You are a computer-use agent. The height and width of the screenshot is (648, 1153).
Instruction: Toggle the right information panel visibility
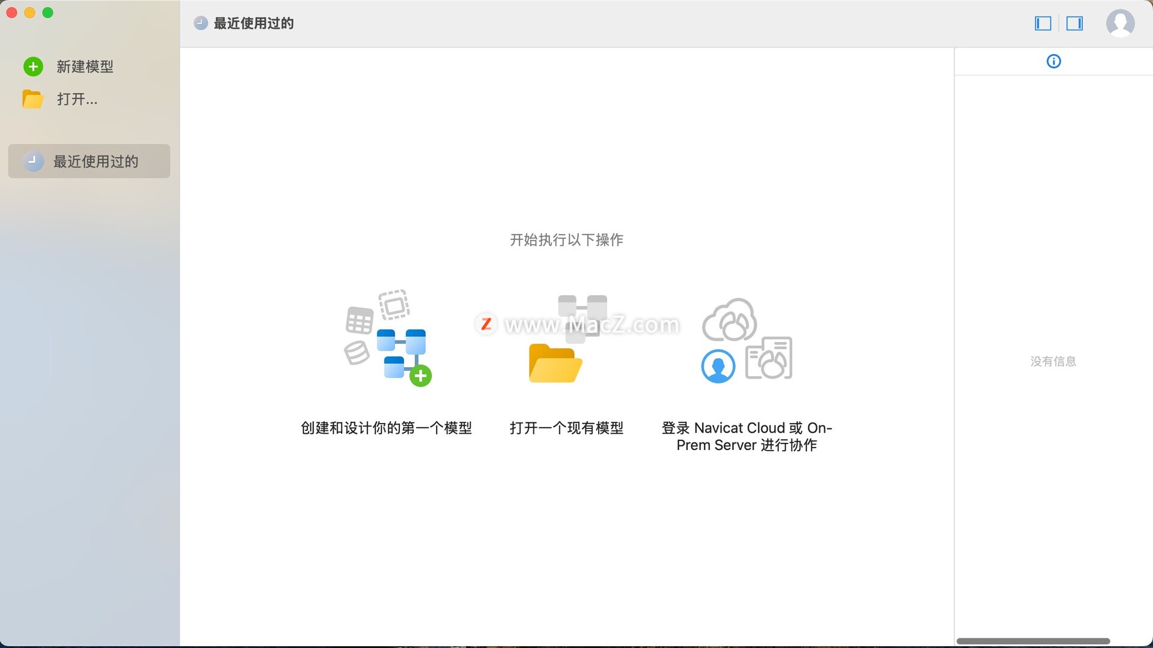point(1074,23)
